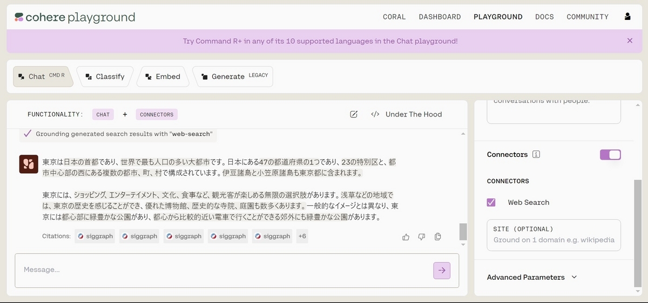This screenshot has width=648, height=303.
Task: Click the Cohere playground logo
Action: pyautogui.click(x=75, y=17)
